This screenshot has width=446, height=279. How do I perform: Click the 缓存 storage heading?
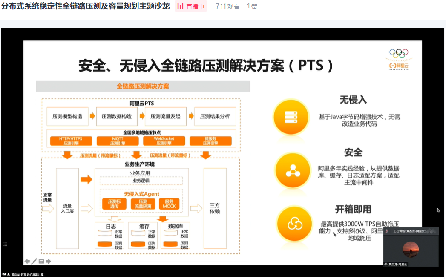[144, 226]
